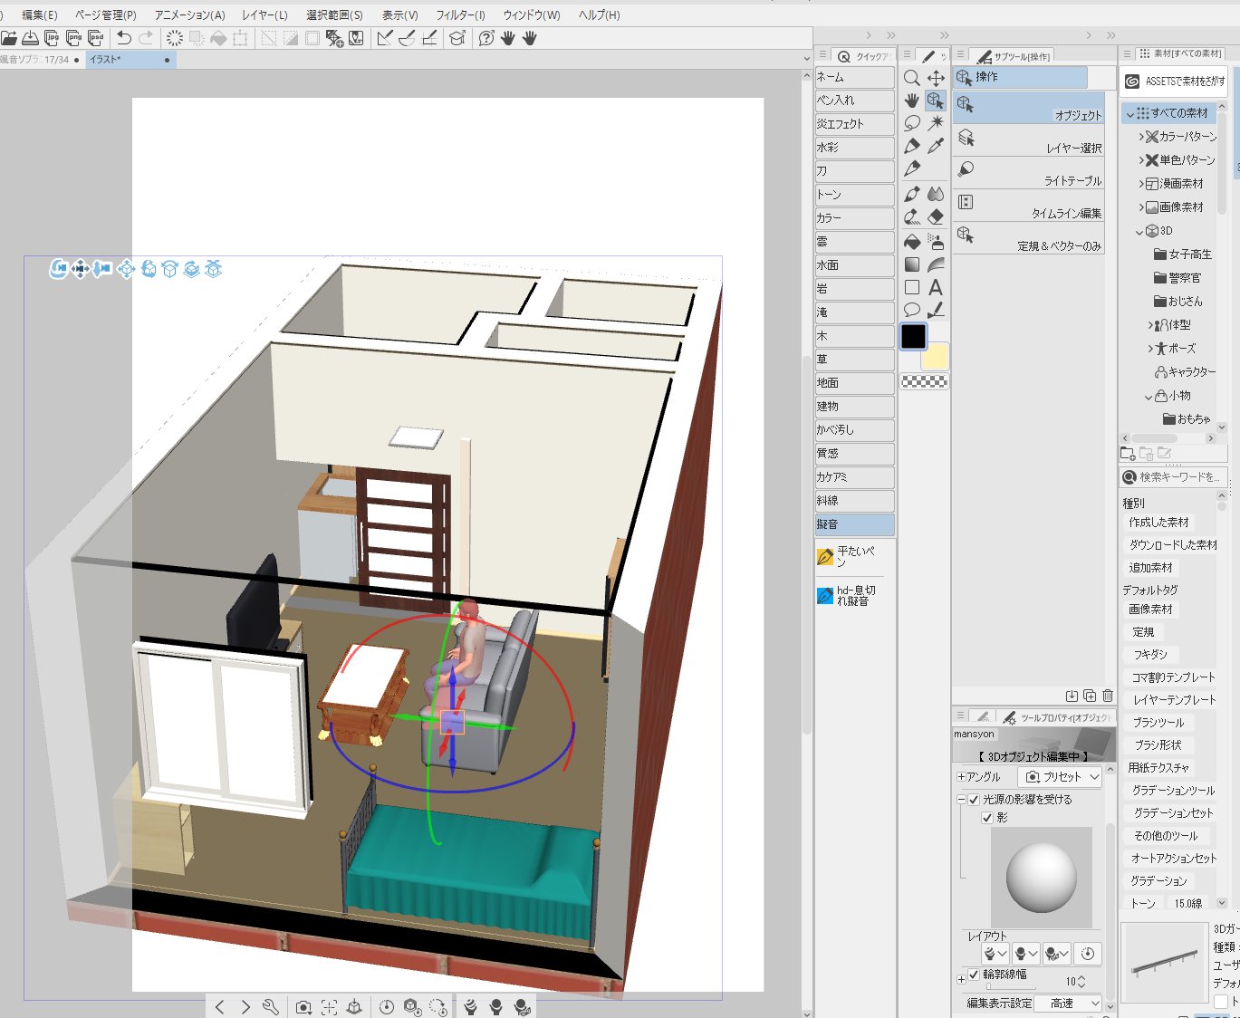Open the レイヤー(L) menu
This screenshot has width=1240, height=1018.
point(264,15)
